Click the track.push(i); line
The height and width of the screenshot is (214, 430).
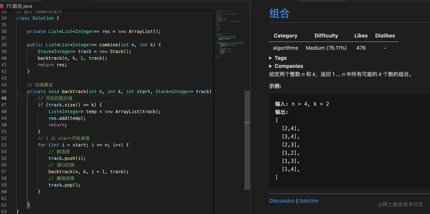coord(67,159)
